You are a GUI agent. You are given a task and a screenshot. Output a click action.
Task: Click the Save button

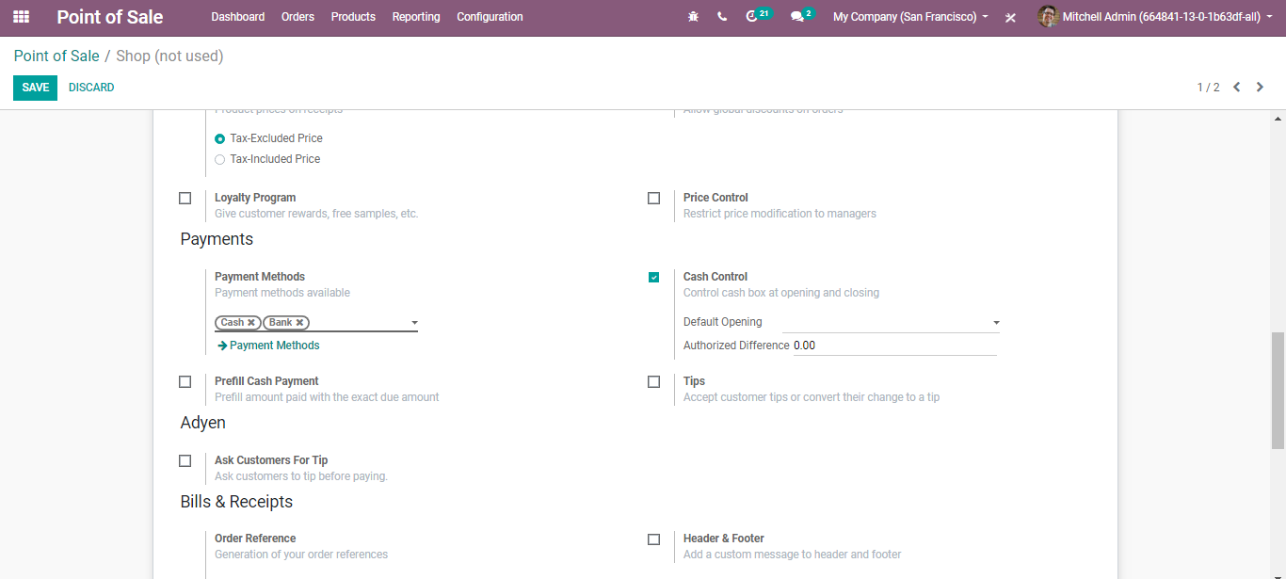pos(35,88)
